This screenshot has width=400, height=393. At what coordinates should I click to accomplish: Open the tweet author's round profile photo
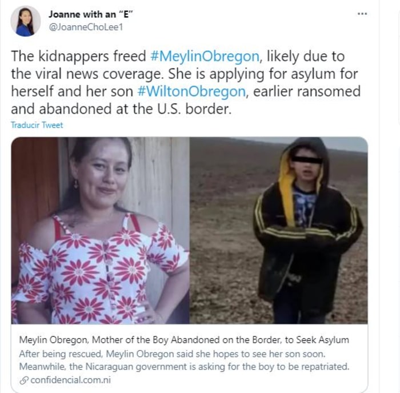26,21
